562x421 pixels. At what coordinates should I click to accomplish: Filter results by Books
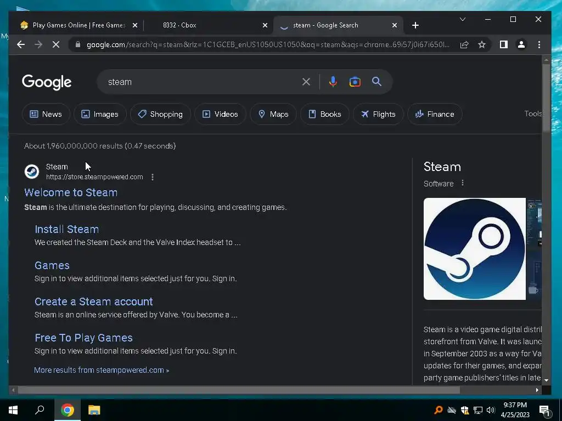tap(325, 114)
